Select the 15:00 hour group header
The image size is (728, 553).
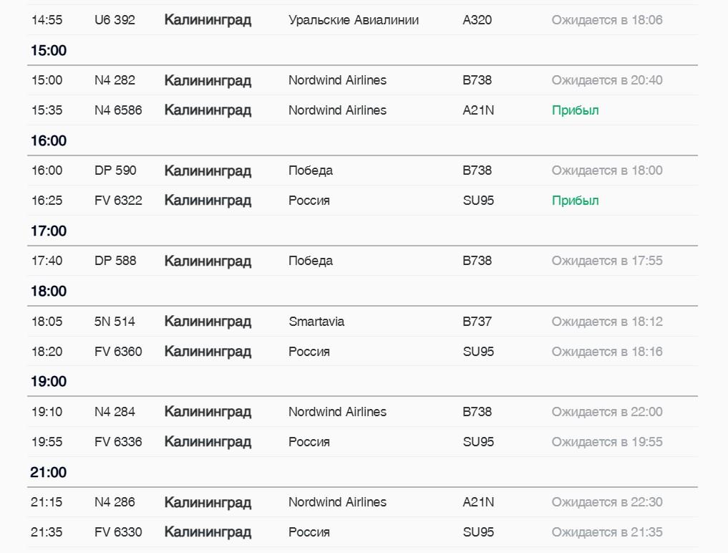[48, 50]
